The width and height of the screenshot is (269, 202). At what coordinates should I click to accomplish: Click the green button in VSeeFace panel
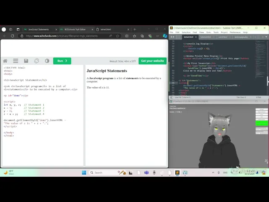pos(261,123)
